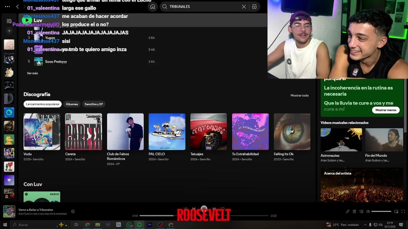Image resolution: width=408 pixels, height=229 pixels.
Task: Open the Browse icon beside search
Action: tap(254, 7)
